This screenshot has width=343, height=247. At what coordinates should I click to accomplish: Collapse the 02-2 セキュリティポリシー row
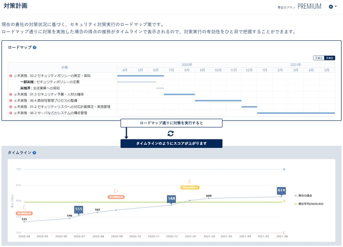[x=15, y=76]
